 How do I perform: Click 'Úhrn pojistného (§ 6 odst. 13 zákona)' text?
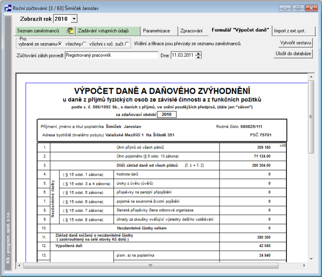click(147, 156)
